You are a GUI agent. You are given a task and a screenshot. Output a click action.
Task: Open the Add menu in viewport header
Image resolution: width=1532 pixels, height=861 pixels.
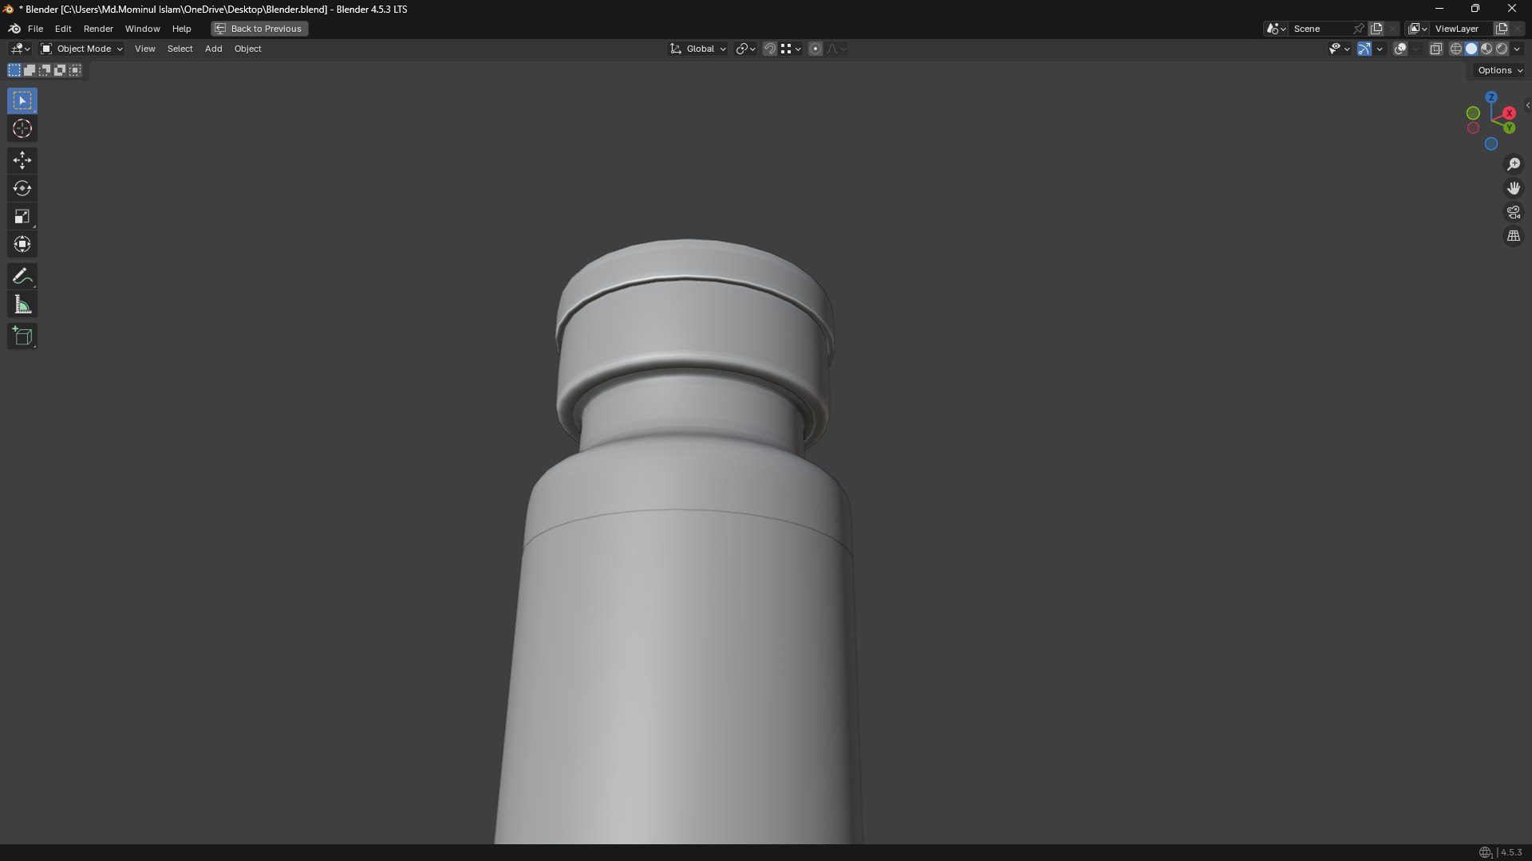[213, 49]
